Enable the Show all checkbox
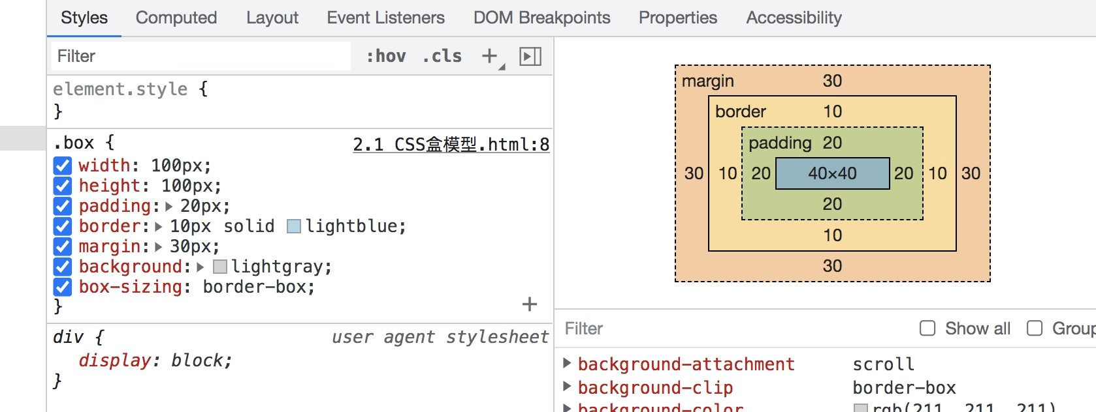The height and width of the screenshot is (412, 1096). click(927, 329)
